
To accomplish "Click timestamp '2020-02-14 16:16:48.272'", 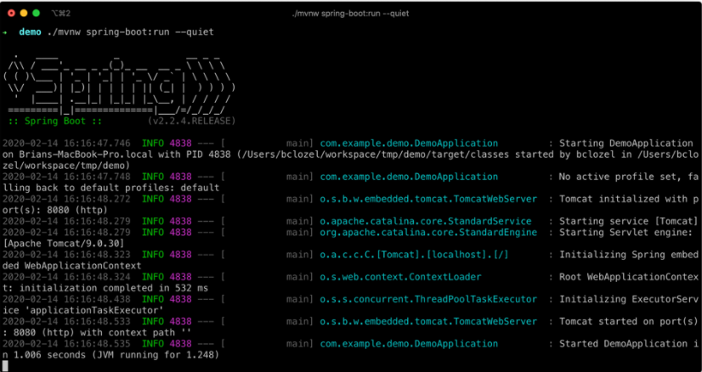I will click(66, 200).
